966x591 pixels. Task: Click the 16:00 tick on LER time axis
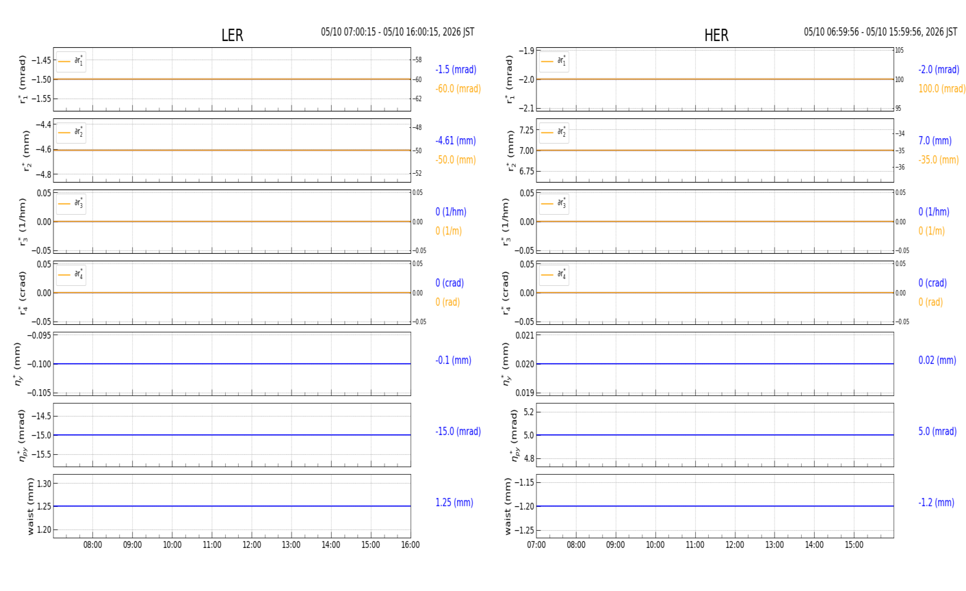(410, 545)
